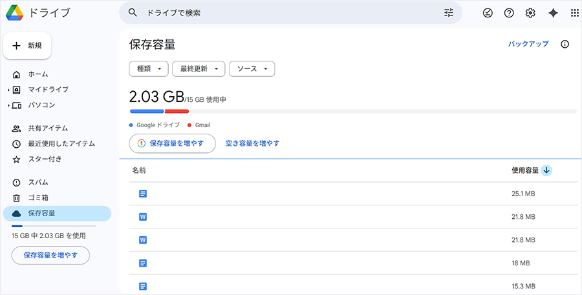582x295 pixels.
Task: Expand the マイドライブ tree
Action: 8,90
